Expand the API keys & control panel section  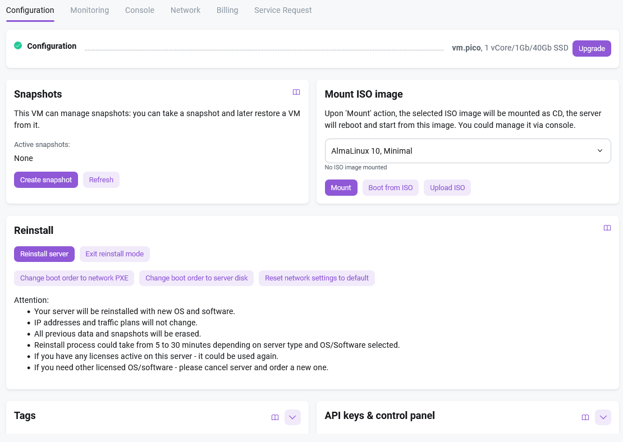click(x=603, y=417)
